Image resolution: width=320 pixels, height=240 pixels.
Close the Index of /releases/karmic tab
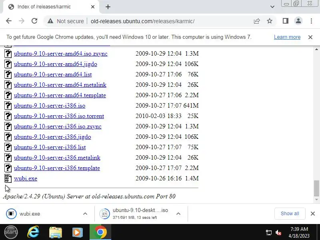(93, 7)
